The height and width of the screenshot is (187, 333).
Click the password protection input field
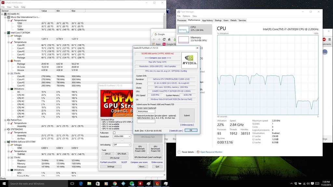coord(146,121)
